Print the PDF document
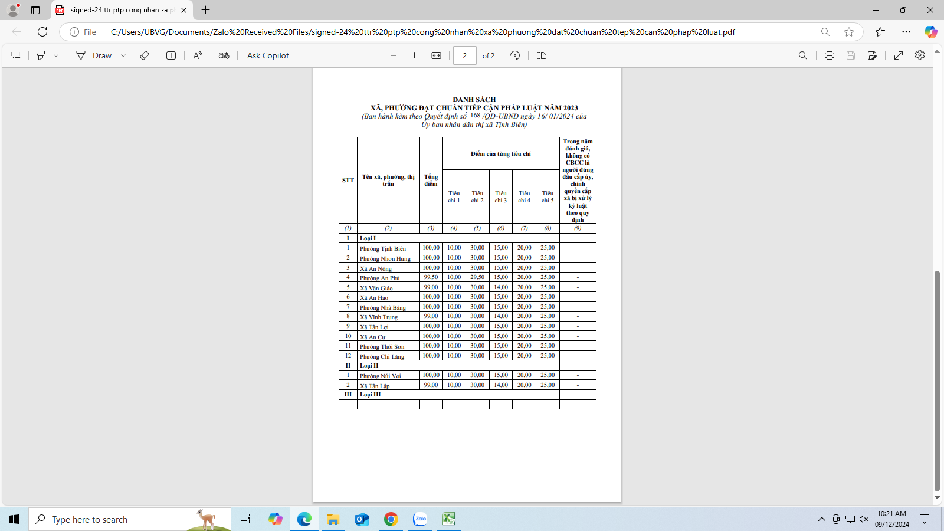The height and width of the screenshot is (531, 944). coord(830,55)
